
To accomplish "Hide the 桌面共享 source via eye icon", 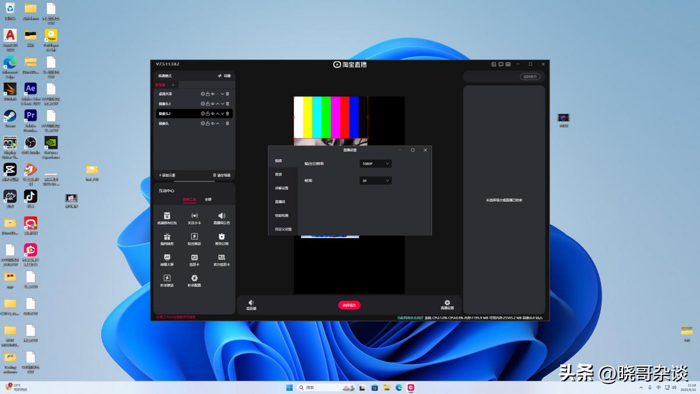I will [213, 94].
